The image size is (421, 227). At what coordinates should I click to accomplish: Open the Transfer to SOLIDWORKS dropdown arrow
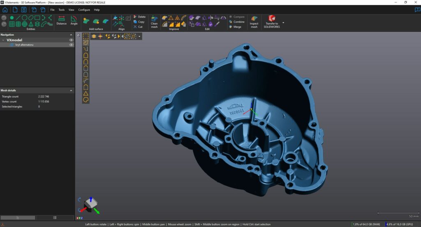click(283, 23)
